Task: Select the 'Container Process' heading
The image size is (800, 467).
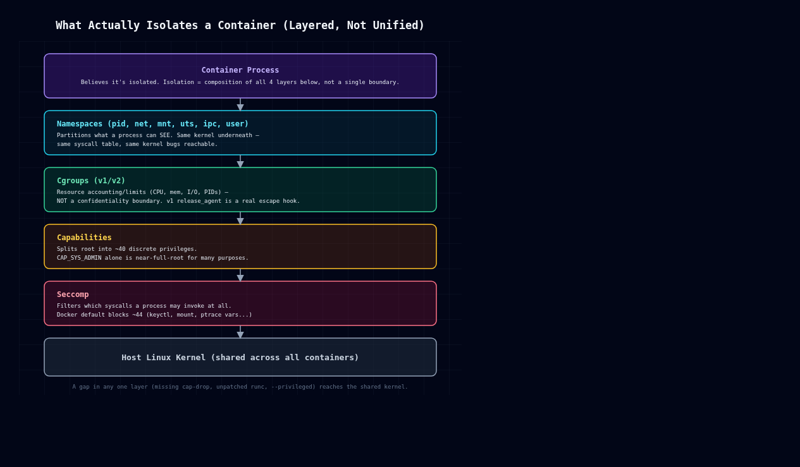Action: (240, 70)
